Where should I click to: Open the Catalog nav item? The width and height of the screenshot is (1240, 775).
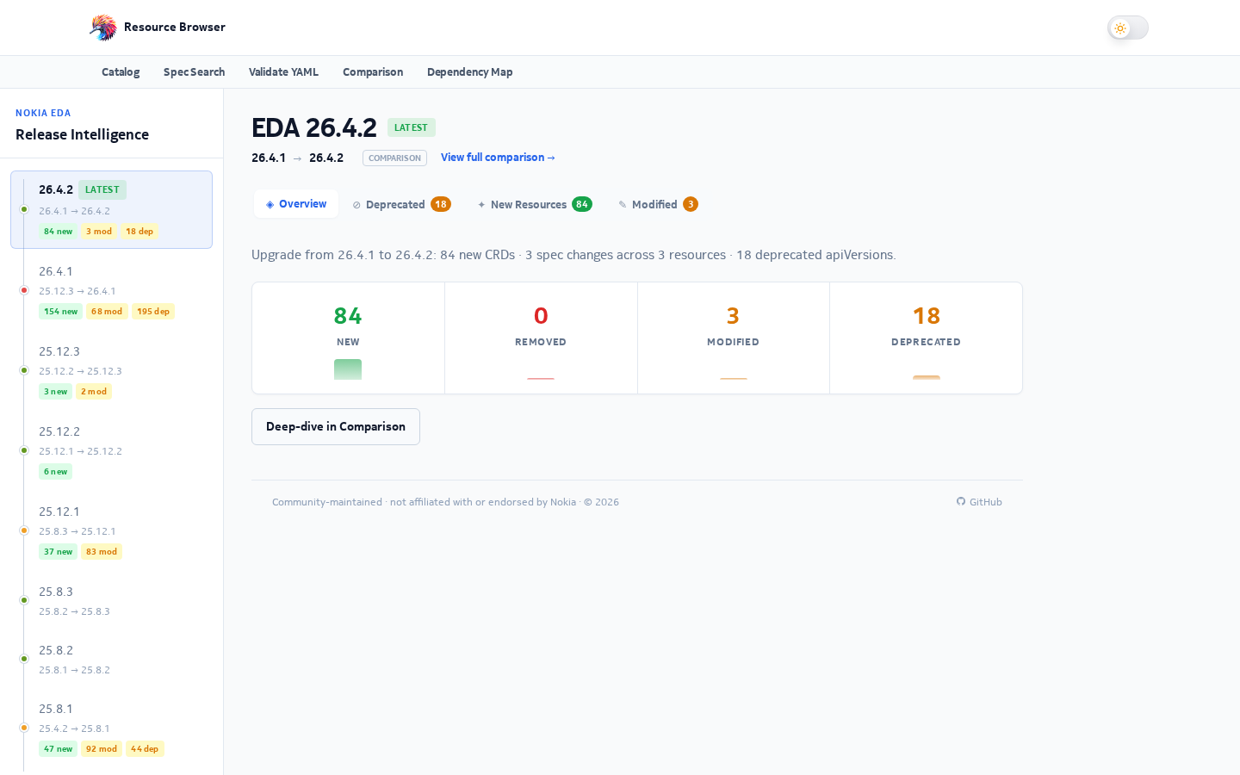tap(121, 72)
